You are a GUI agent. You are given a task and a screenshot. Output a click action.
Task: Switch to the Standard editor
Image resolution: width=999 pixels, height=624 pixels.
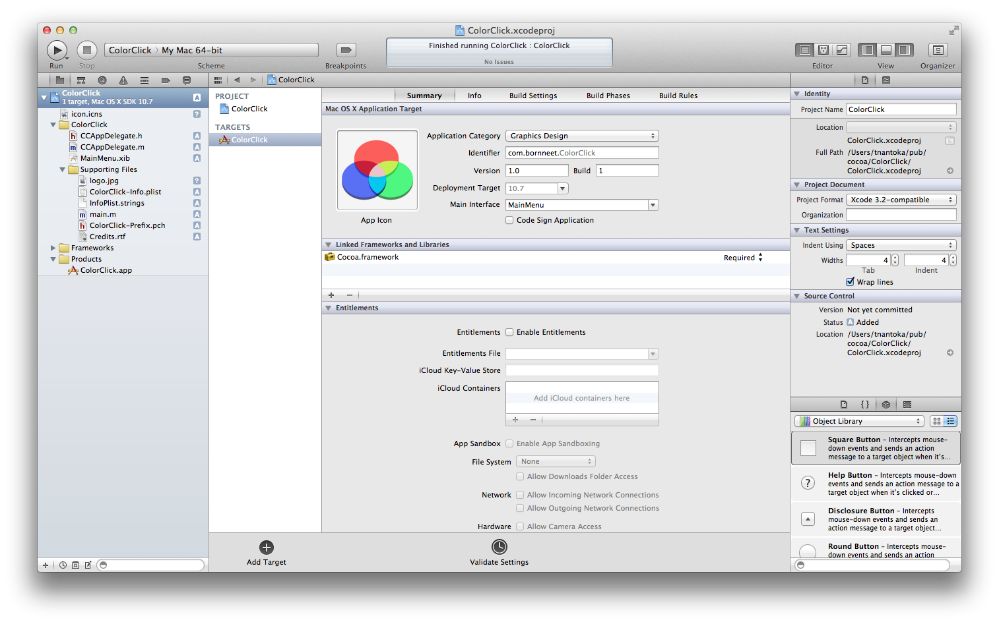(x=805, y=50)
